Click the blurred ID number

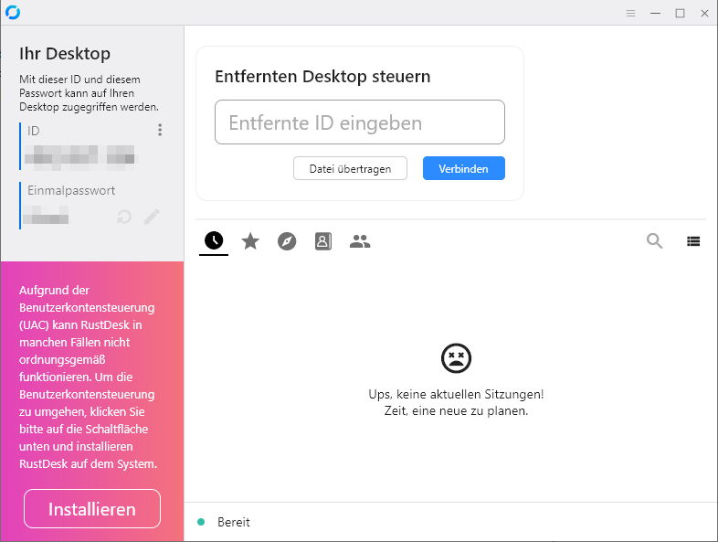click(x=80, y=155)
